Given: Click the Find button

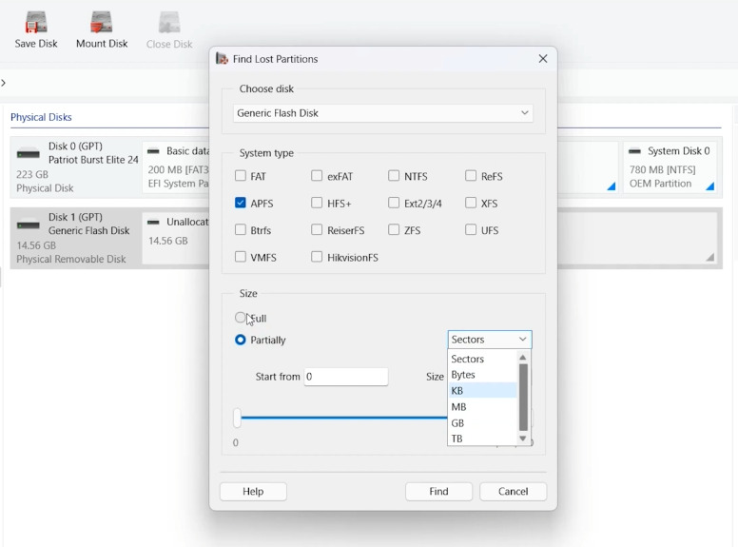Looking at the screenshot, I should pos(438,492).
